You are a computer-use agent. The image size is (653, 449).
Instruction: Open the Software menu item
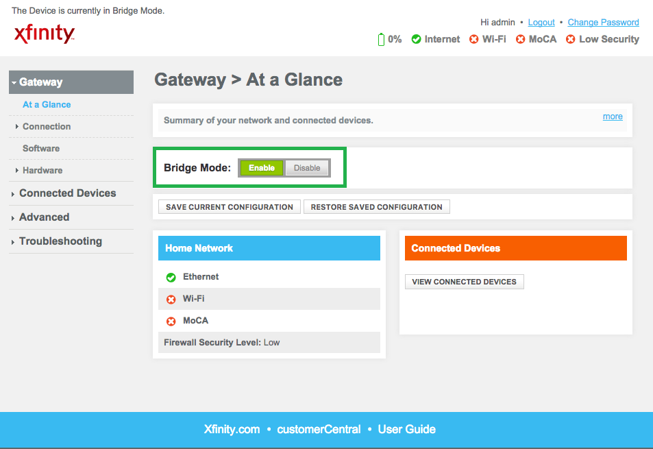click(x=41, y=148)
